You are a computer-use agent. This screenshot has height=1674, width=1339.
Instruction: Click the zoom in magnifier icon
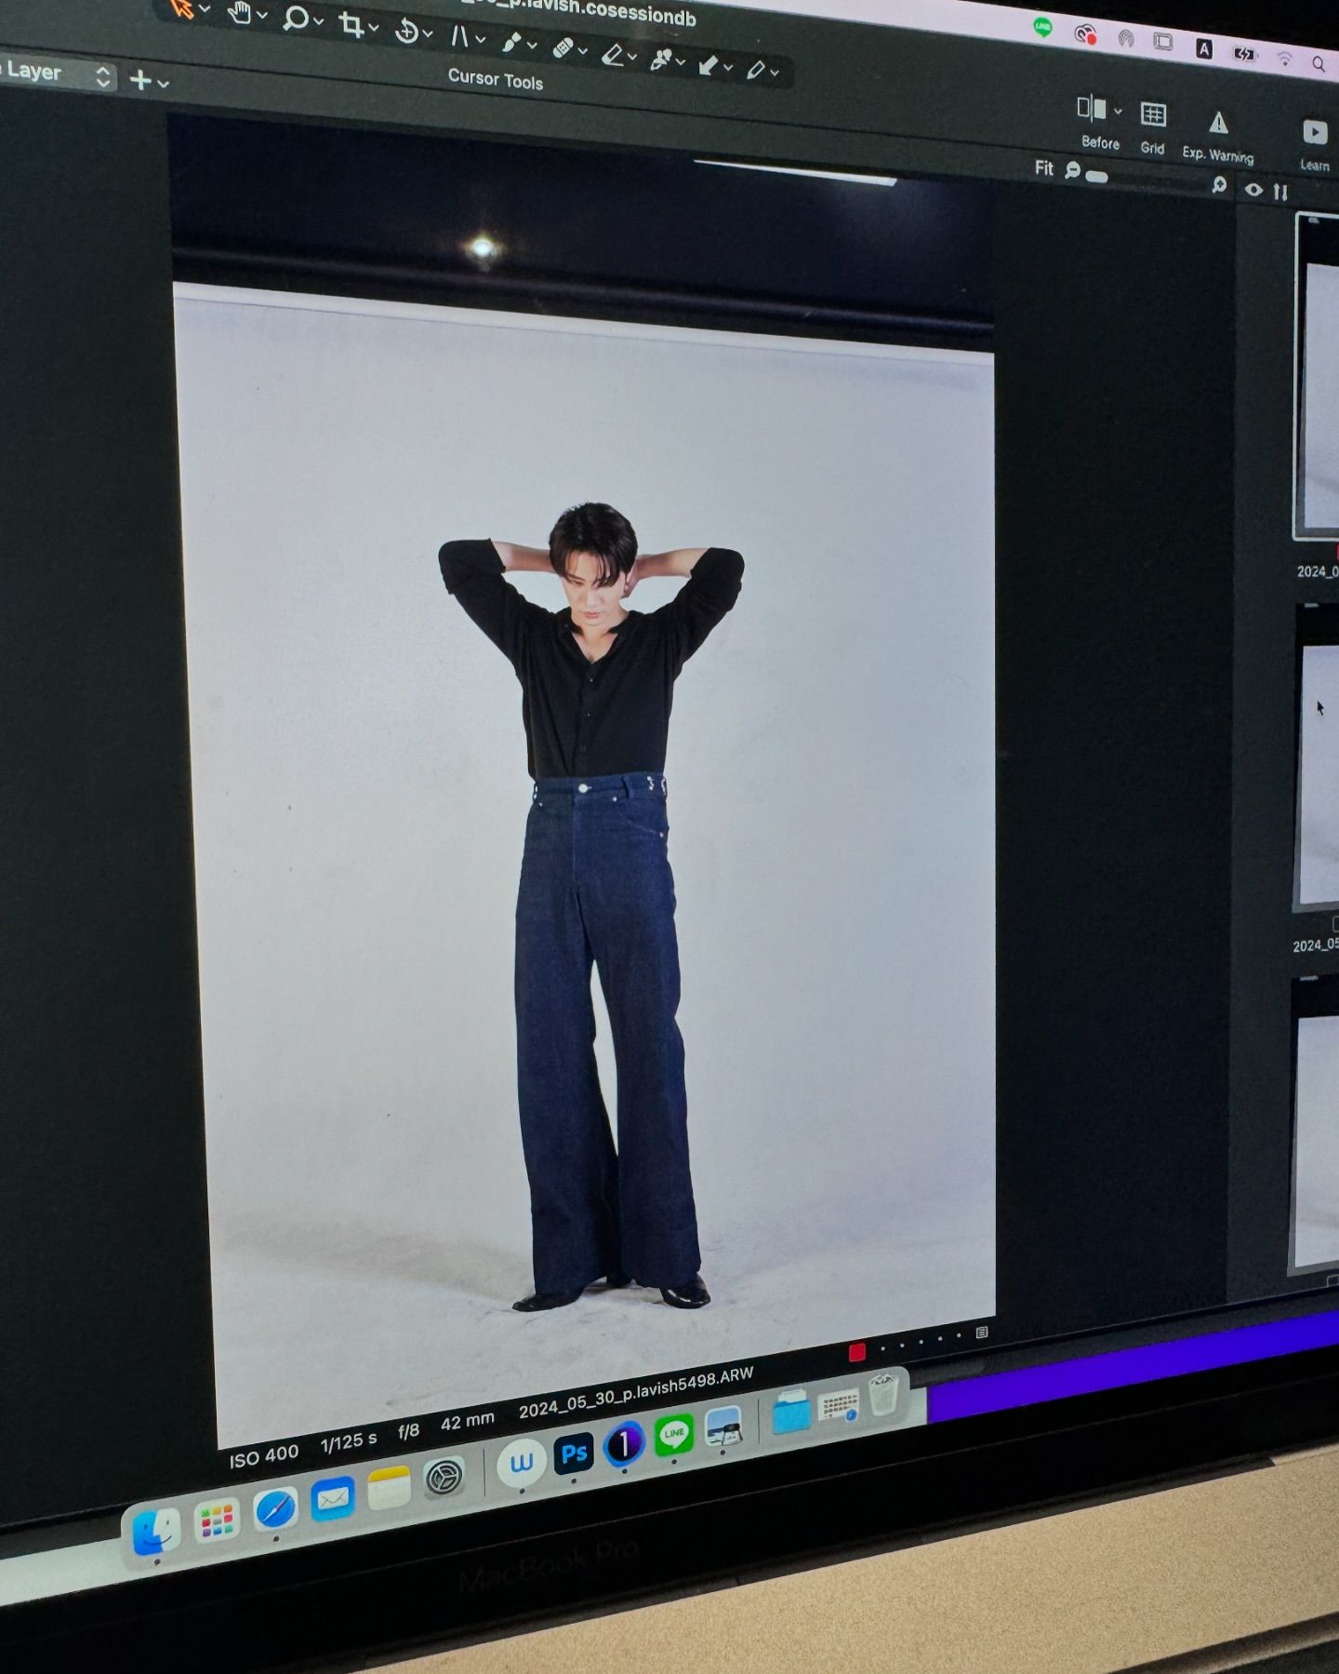(x=1219, y=184)
